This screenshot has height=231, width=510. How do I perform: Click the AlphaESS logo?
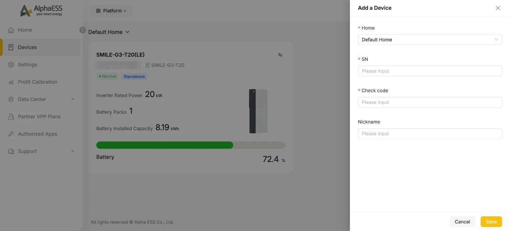(41, 10)
